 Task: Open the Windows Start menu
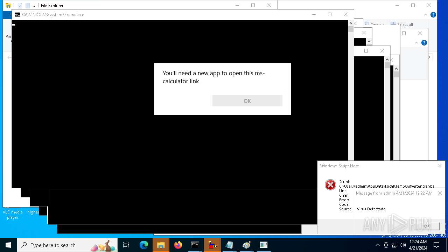coord(8,245)
